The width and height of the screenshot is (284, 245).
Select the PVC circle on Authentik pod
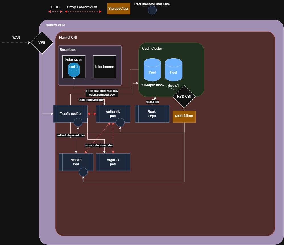pos(120,122)
